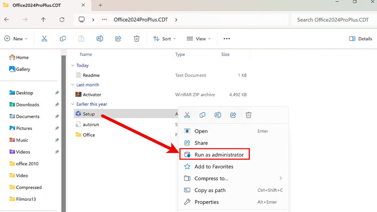Unpin Desktop using its pin icon
This screenshot has width=377, height=212.
[57, 93]
